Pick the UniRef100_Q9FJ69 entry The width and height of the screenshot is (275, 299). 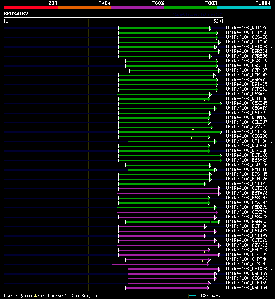point(247,274)
